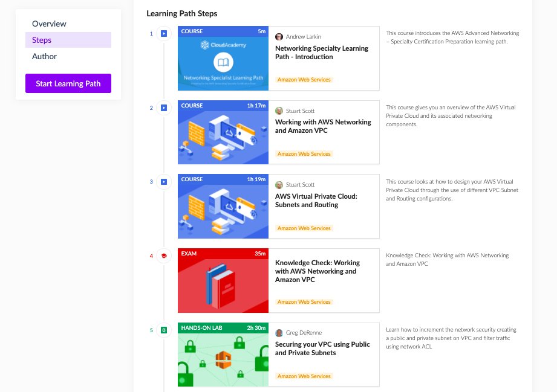This screenshot has width=557, height=392.
Task: Click the step 5 hands-on lab icon
Action: click(x=164, y=330)
